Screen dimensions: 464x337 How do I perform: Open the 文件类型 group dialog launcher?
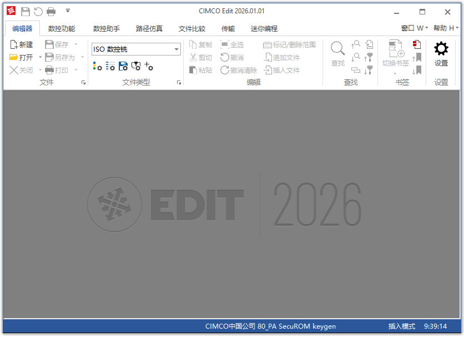tap(179, 82)
